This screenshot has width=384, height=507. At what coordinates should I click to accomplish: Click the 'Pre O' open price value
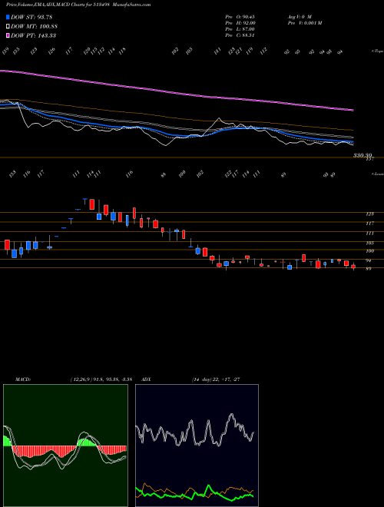[240, 17]
